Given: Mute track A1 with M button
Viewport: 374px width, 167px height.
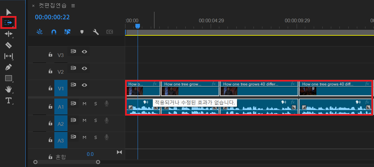Looking at the screenshot, I should 84,104.
